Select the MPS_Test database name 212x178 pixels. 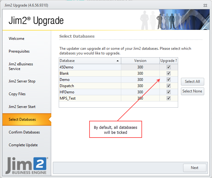[67, 98]
